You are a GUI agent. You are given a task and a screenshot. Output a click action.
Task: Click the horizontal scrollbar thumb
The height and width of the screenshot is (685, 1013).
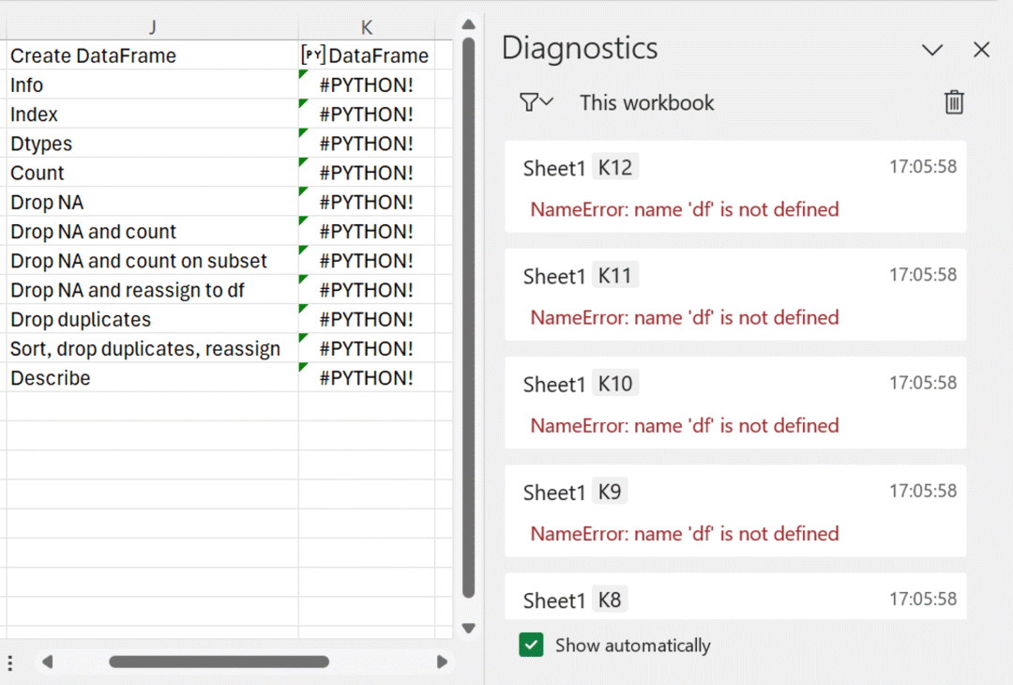[x=219, y=662]
